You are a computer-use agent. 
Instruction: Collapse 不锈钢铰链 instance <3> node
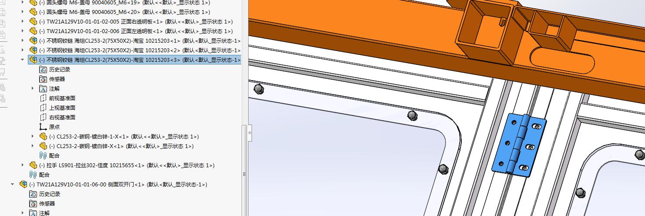click(23, 60)
